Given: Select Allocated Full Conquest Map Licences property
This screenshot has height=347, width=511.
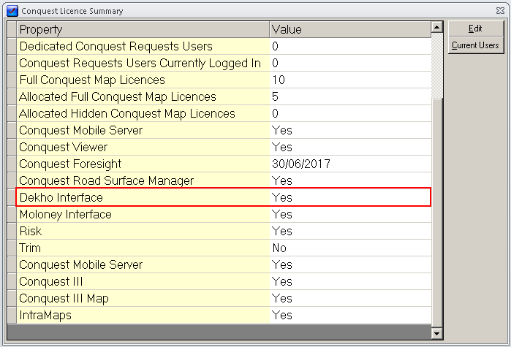Looking at the screenshot, I should (143, 97).
